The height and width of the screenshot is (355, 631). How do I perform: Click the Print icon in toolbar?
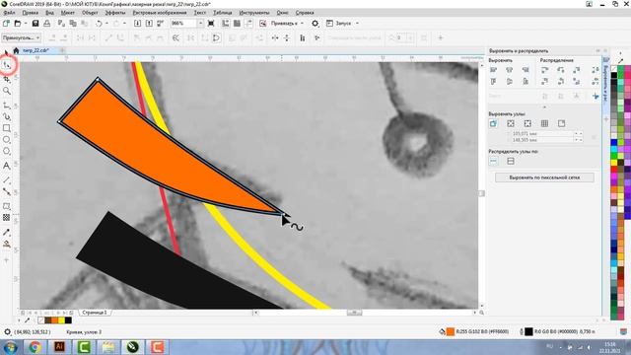(47, 24)
